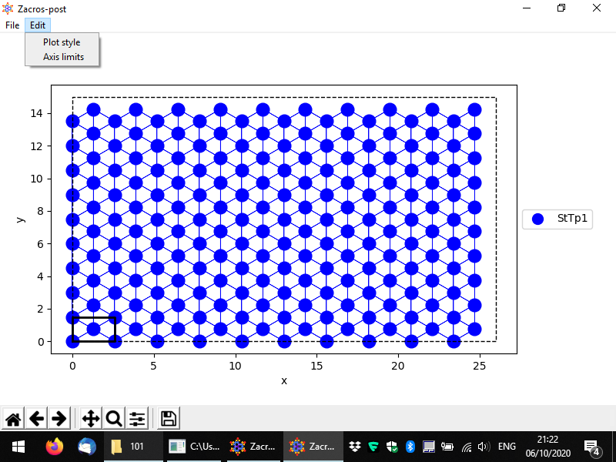Open the File menu
Image resolution: width=616 pixels, height=462 pixels.
(12, 25)
